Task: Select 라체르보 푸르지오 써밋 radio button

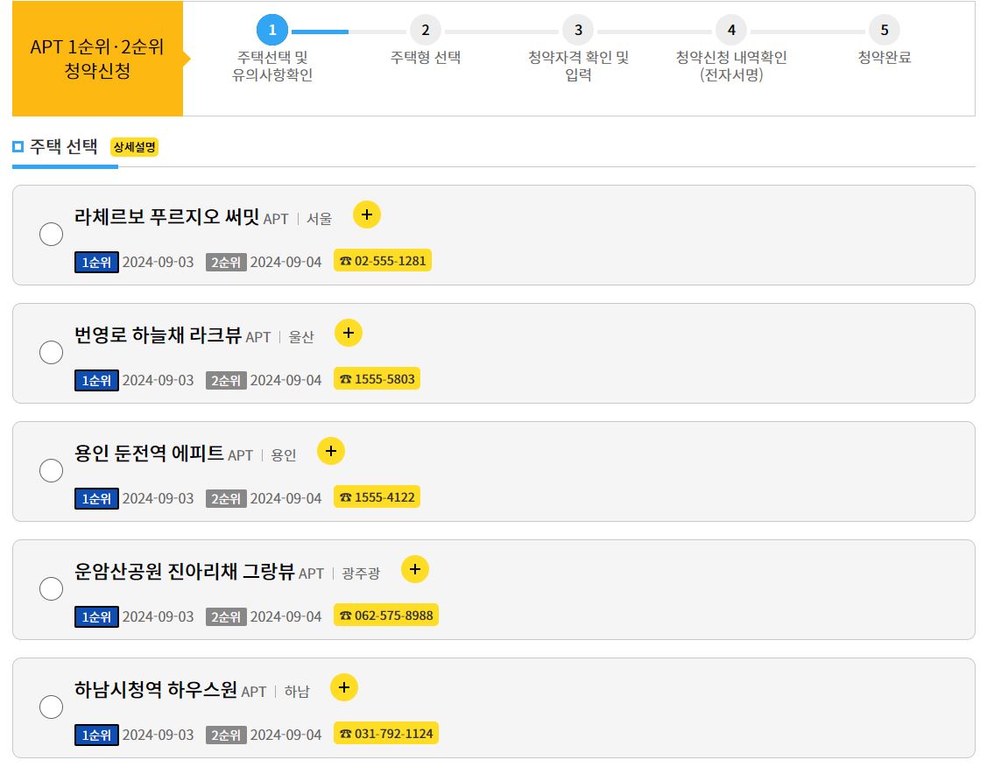Action: click(x=51, y=235)
